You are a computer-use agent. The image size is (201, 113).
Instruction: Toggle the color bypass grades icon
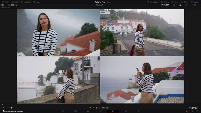point(191,5)
